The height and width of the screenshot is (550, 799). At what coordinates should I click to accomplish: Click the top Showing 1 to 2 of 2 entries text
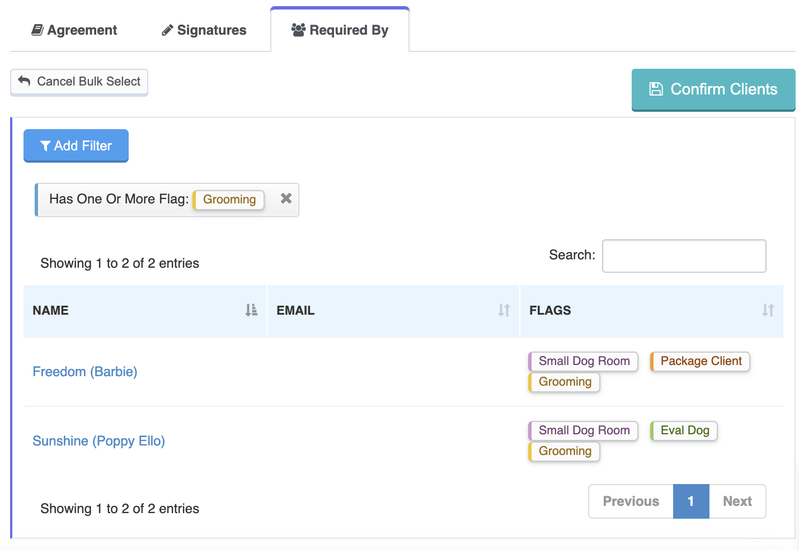120,263
